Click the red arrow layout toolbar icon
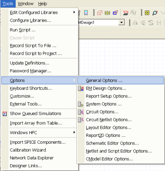165x171 pixels. point(126,13)
